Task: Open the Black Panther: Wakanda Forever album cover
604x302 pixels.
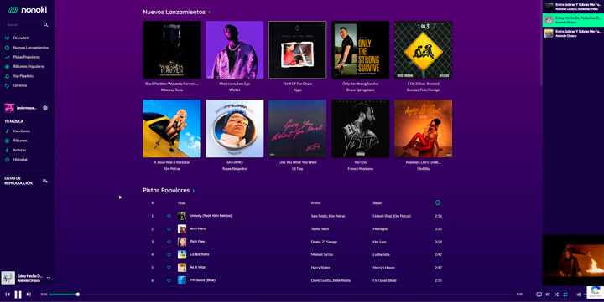Action: coord(172,50)
